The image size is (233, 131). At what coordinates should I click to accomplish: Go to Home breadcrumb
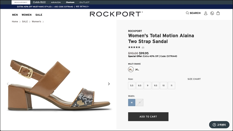(x=15, y=22)
